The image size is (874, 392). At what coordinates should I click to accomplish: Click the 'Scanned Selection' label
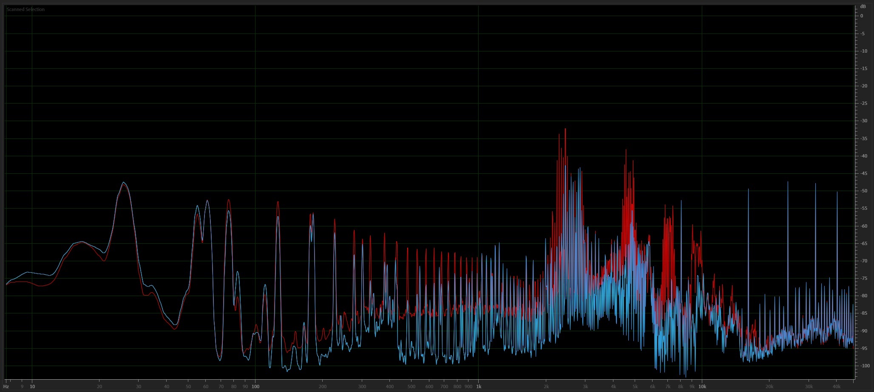26,9
